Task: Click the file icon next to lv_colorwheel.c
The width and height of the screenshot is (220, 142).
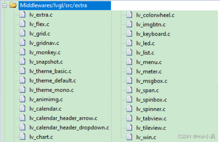Action: click(x=129, y=15)
